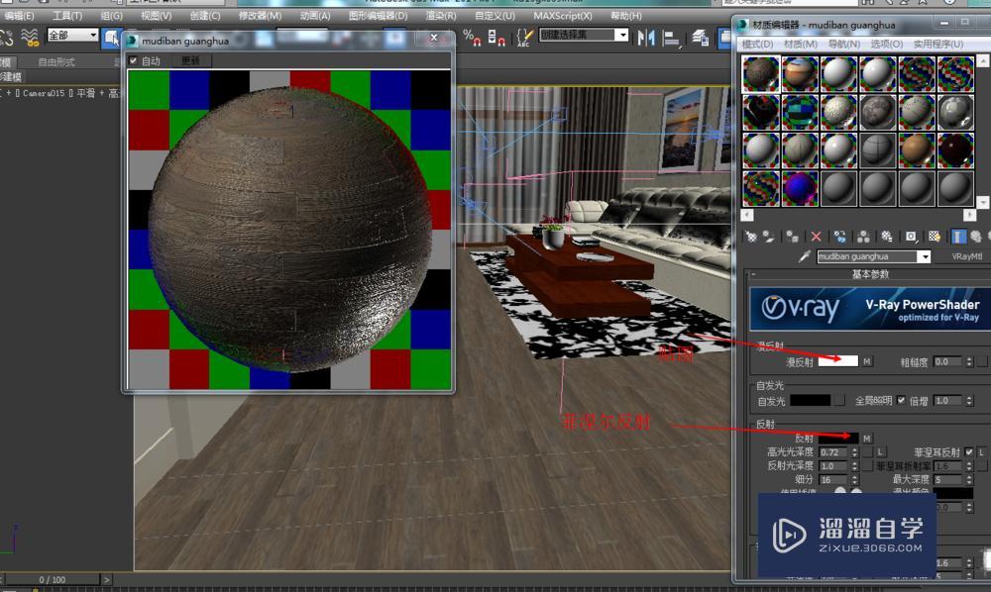Toggle 菲涅耳反射 checkbox

click(969, 451)
